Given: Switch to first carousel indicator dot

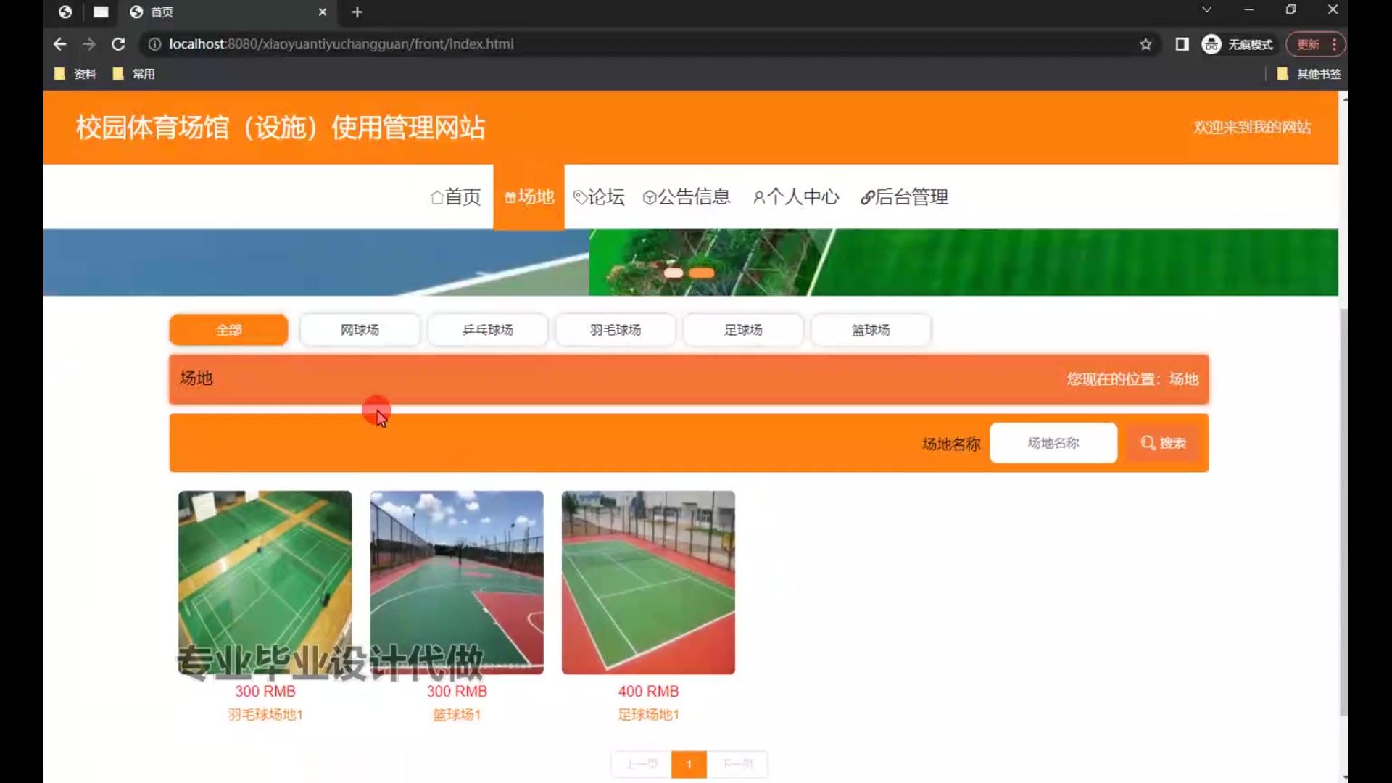Looking at the screenshot, I should (674, 273).
